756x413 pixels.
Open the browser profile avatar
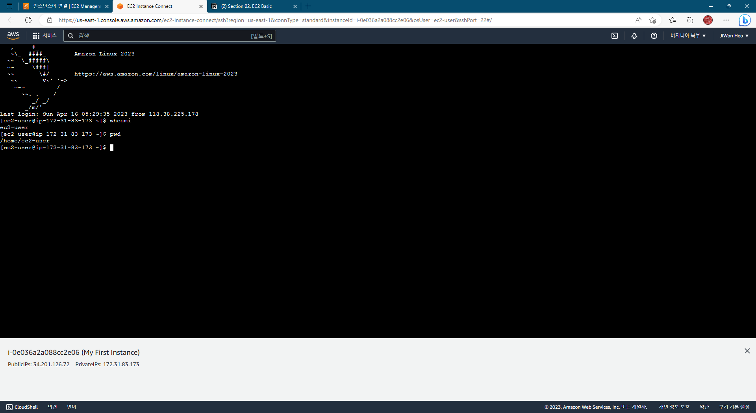click(x=708, y=20)
